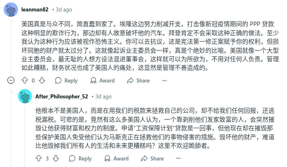Click the thread line beside After_Philosopher_52's reply
The width and height of the screenshot is (287, 167).
(x=25, y=135)
